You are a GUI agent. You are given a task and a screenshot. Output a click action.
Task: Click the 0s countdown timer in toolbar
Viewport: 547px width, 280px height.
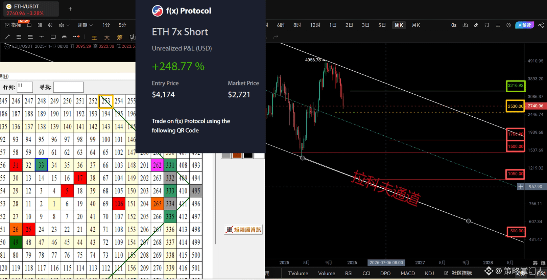click(454, 25)
